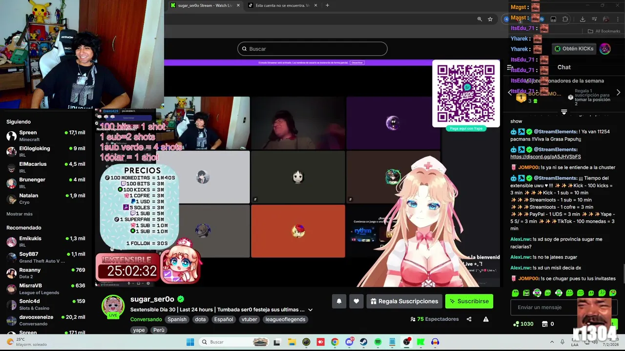Select the Spanish tag
This screenshot has height=351, width=625.
click(177, 319)
